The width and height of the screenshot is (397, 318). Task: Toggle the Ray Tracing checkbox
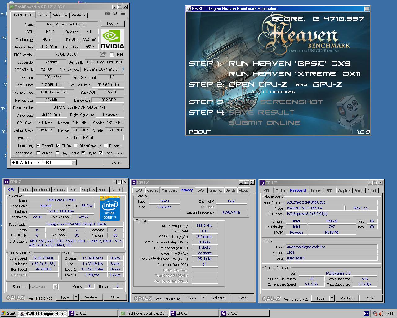point(58,153)
